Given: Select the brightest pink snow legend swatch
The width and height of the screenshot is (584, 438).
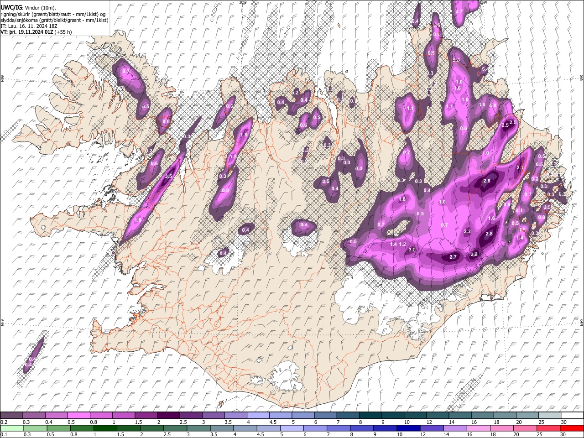Looking at the screenshot, I should [79, 416].
